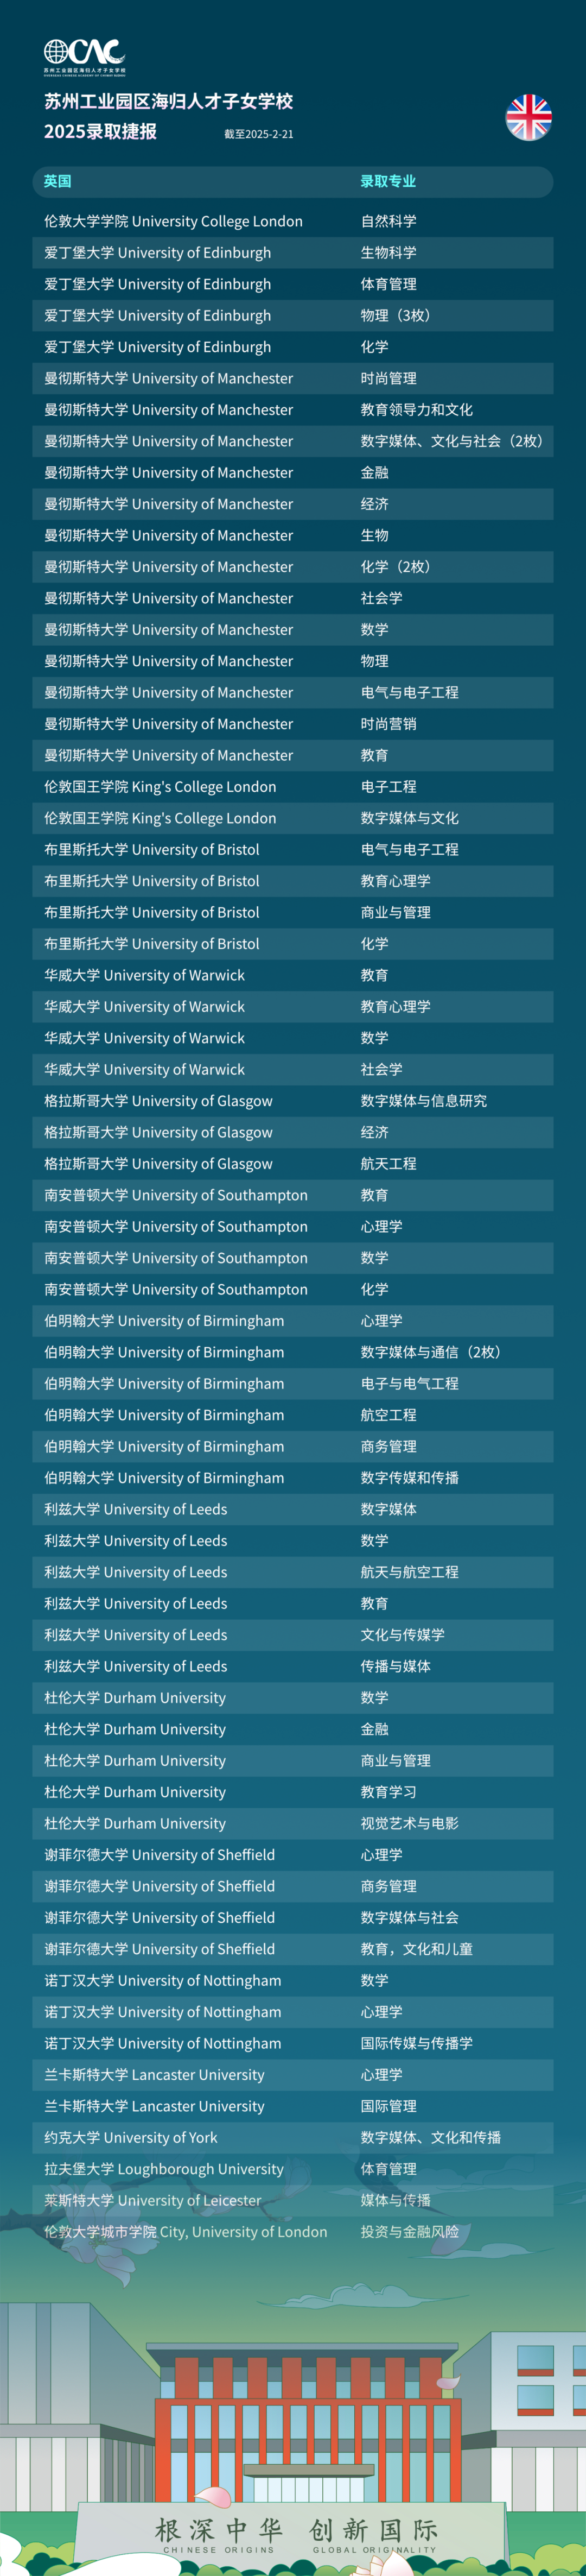This screenshot has width=586, height=2576.
Task: Click the 自然科学 major cell
Action: click(x=388, y=221)
